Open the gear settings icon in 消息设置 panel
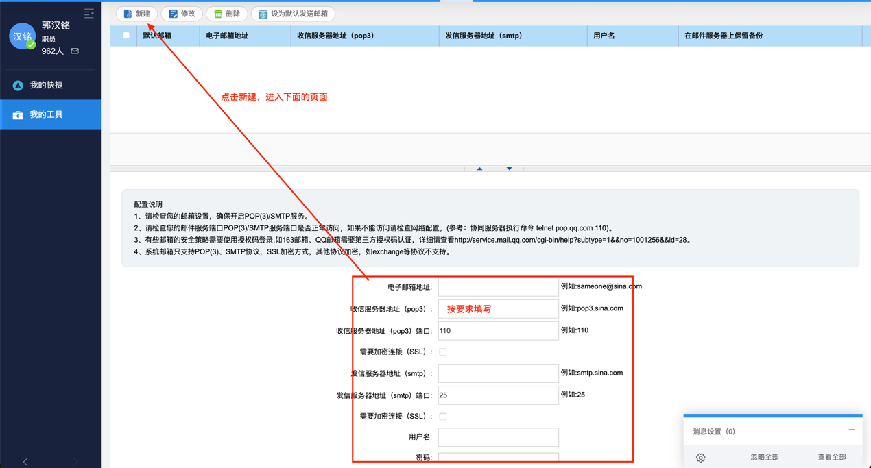Image resolution: width=871 pixels, height=468 pixels. tap(700, 457)
